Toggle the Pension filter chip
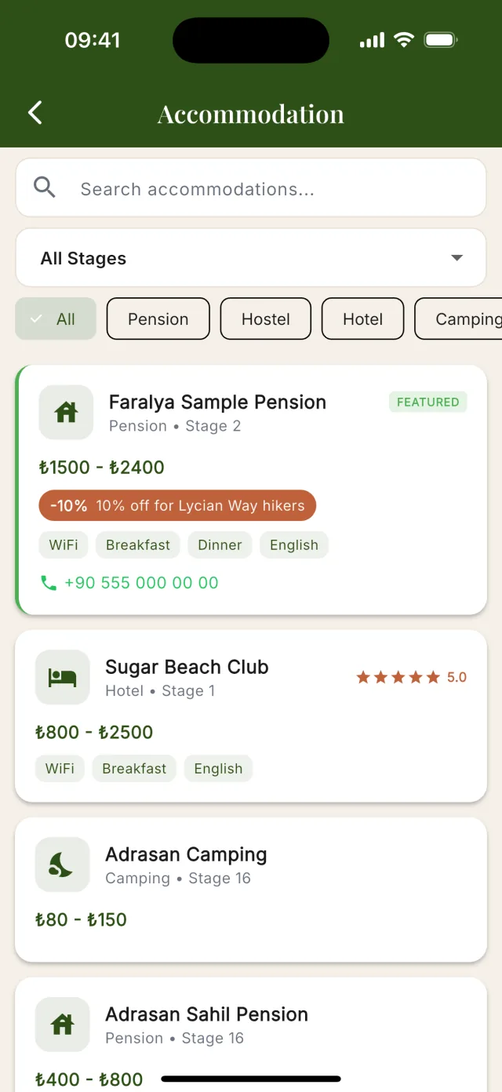Image resolution: width=502 pixels, height=1092 pixels. tap(158, 318)
